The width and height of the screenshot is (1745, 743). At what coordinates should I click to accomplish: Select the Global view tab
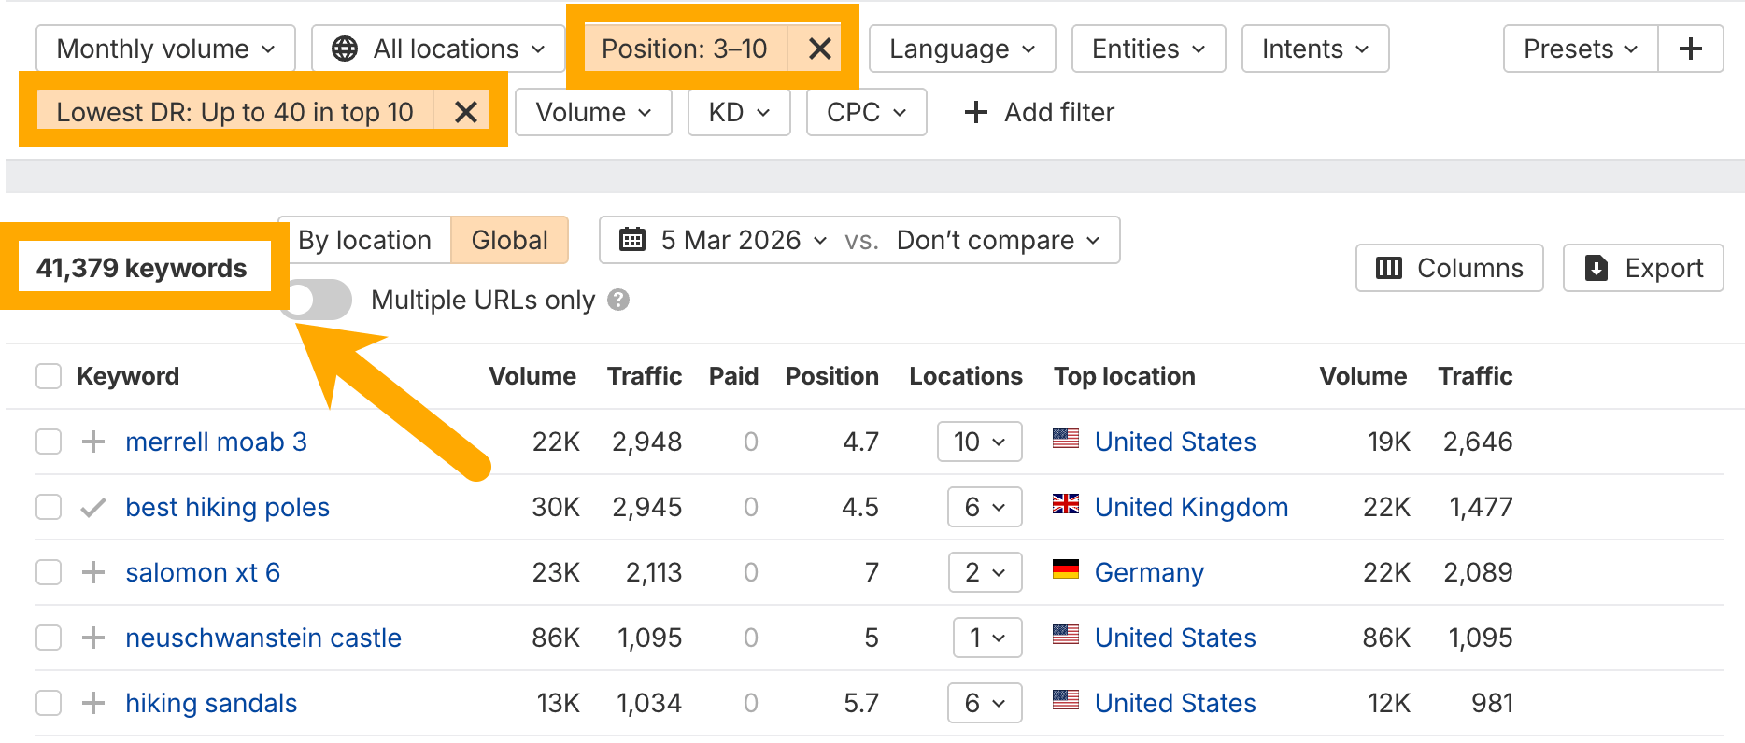coord(509,240)
